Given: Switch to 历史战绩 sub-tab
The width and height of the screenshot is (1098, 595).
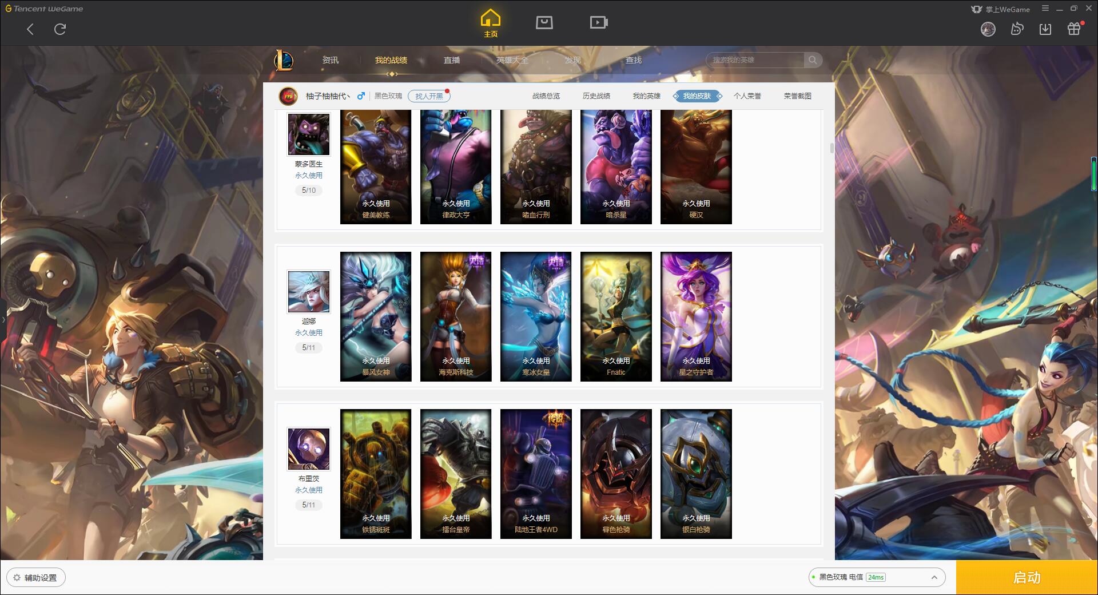Looking at the screenshot, I should 596,96.
